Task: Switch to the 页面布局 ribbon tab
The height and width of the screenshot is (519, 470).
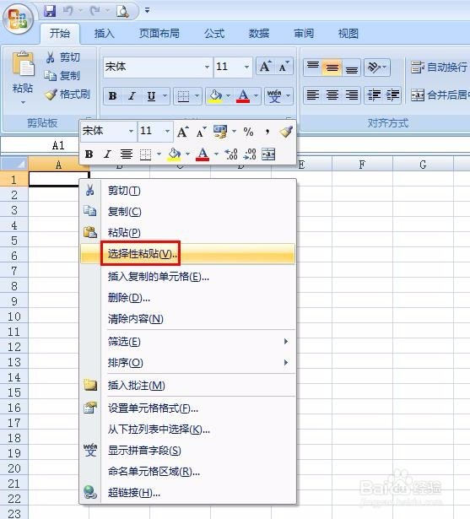Action: pos(159,34)
